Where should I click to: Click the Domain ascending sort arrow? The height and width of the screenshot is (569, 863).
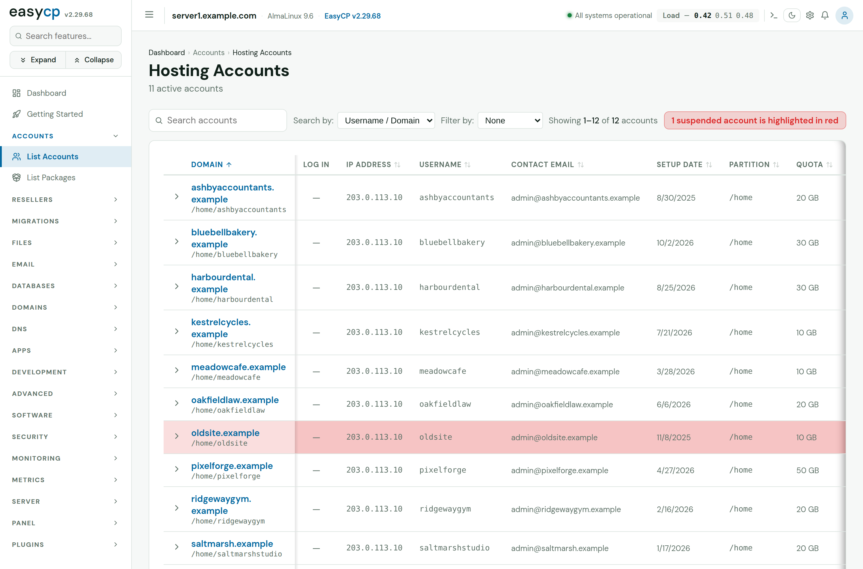pyautogui.click(x=229, y=165)
